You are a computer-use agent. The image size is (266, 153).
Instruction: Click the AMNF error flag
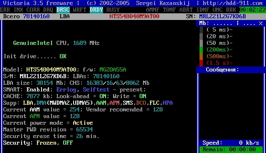(x=153, y=10)
